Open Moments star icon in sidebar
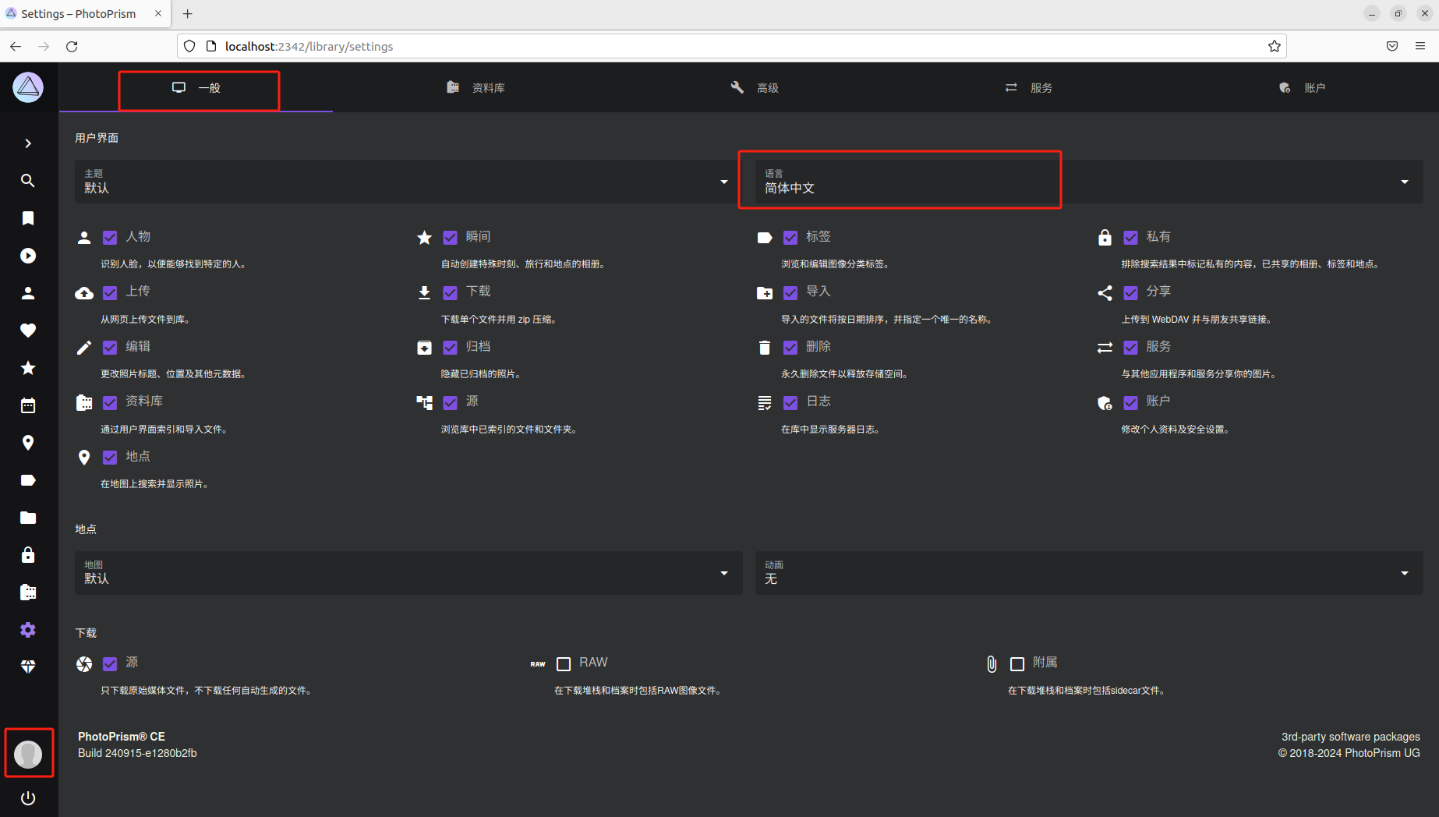Viewport: 1439px width, 817px height. 28,368
